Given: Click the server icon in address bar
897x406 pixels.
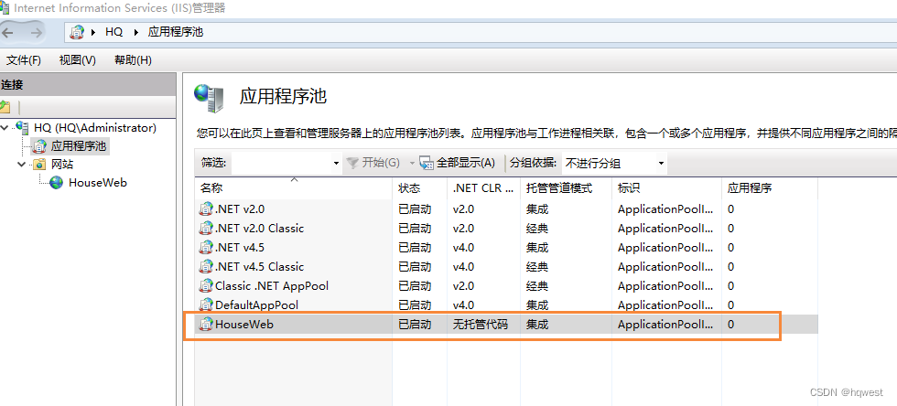Looking at the screenshot, I should point(77,33).
